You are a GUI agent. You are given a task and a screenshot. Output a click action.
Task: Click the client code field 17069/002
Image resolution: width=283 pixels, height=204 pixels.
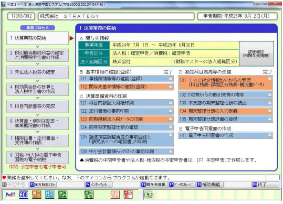click(x=22, y=16)
